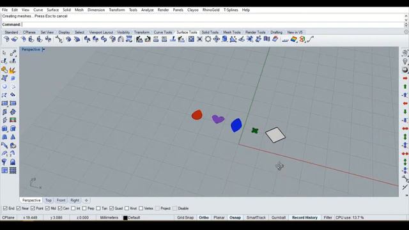
Task: Switch to the Top viewport tab
Action: (x=49, y=200)
